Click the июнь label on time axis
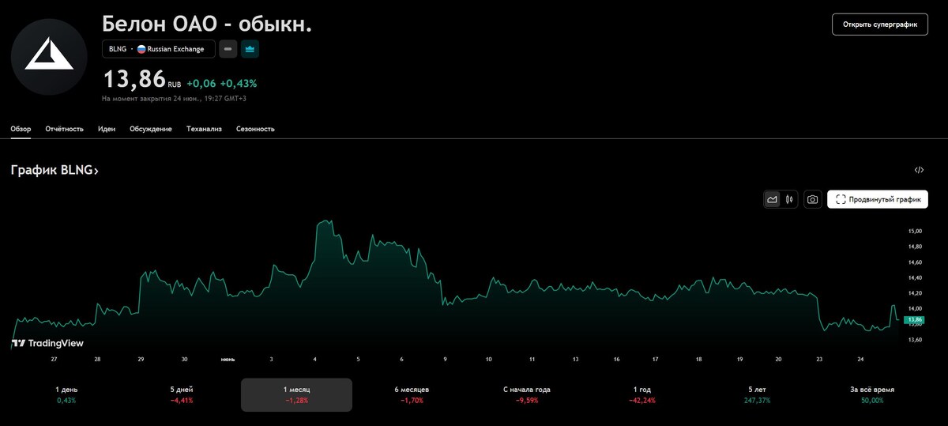This screenshot has height=426, width=948. pos(228,360)
